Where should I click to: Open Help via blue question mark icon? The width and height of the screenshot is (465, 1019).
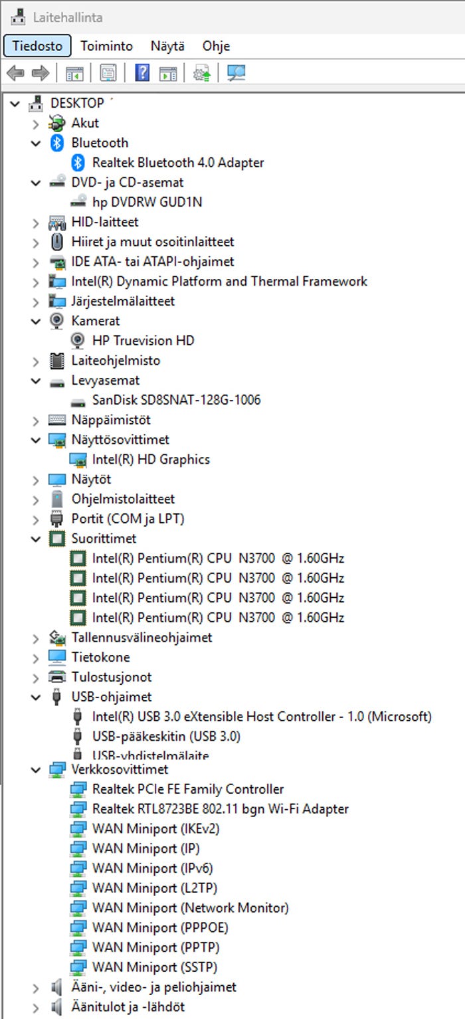coord(142,73)
